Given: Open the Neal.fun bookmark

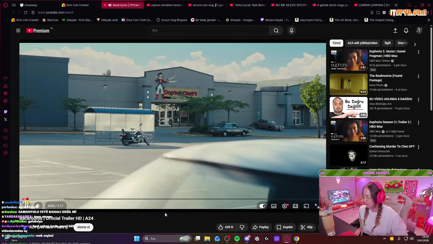Looking at the screenshot, I should coord(50,20).
